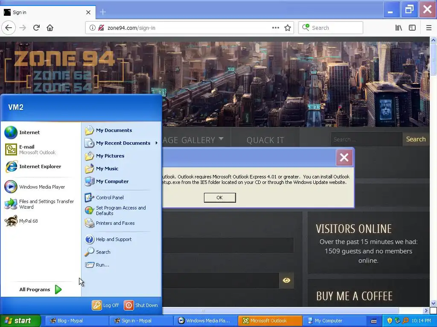437x327 pixels.
Task: Toggle the browser sidebar icon
Action: point(412,28)
